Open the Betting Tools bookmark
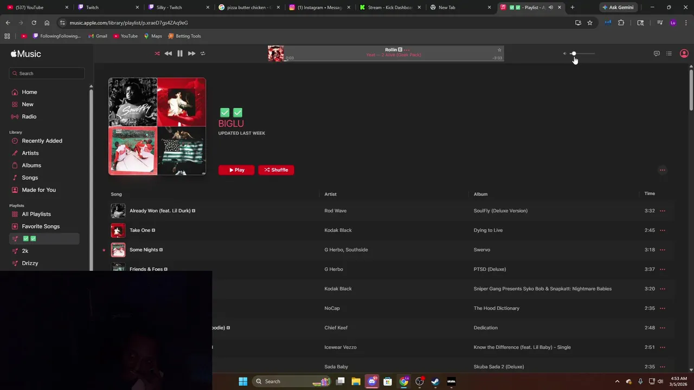This screenshot has height=390, width=694. pyautogui.click(x=184, y=36)
